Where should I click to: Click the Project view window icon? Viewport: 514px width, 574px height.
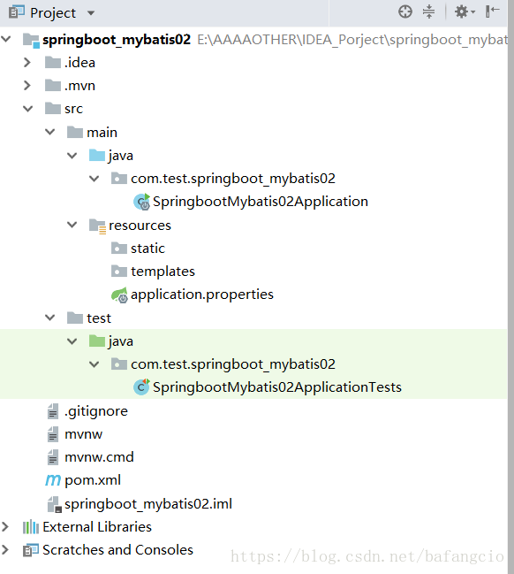[x=17, y=12]
